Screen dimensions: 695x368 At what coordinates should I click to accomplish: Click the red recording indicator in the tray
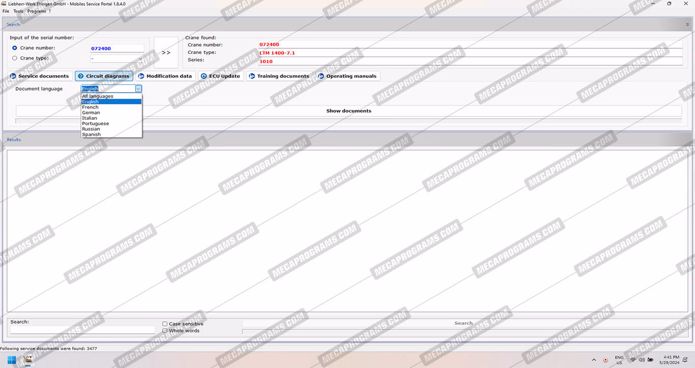click(605, 360)
